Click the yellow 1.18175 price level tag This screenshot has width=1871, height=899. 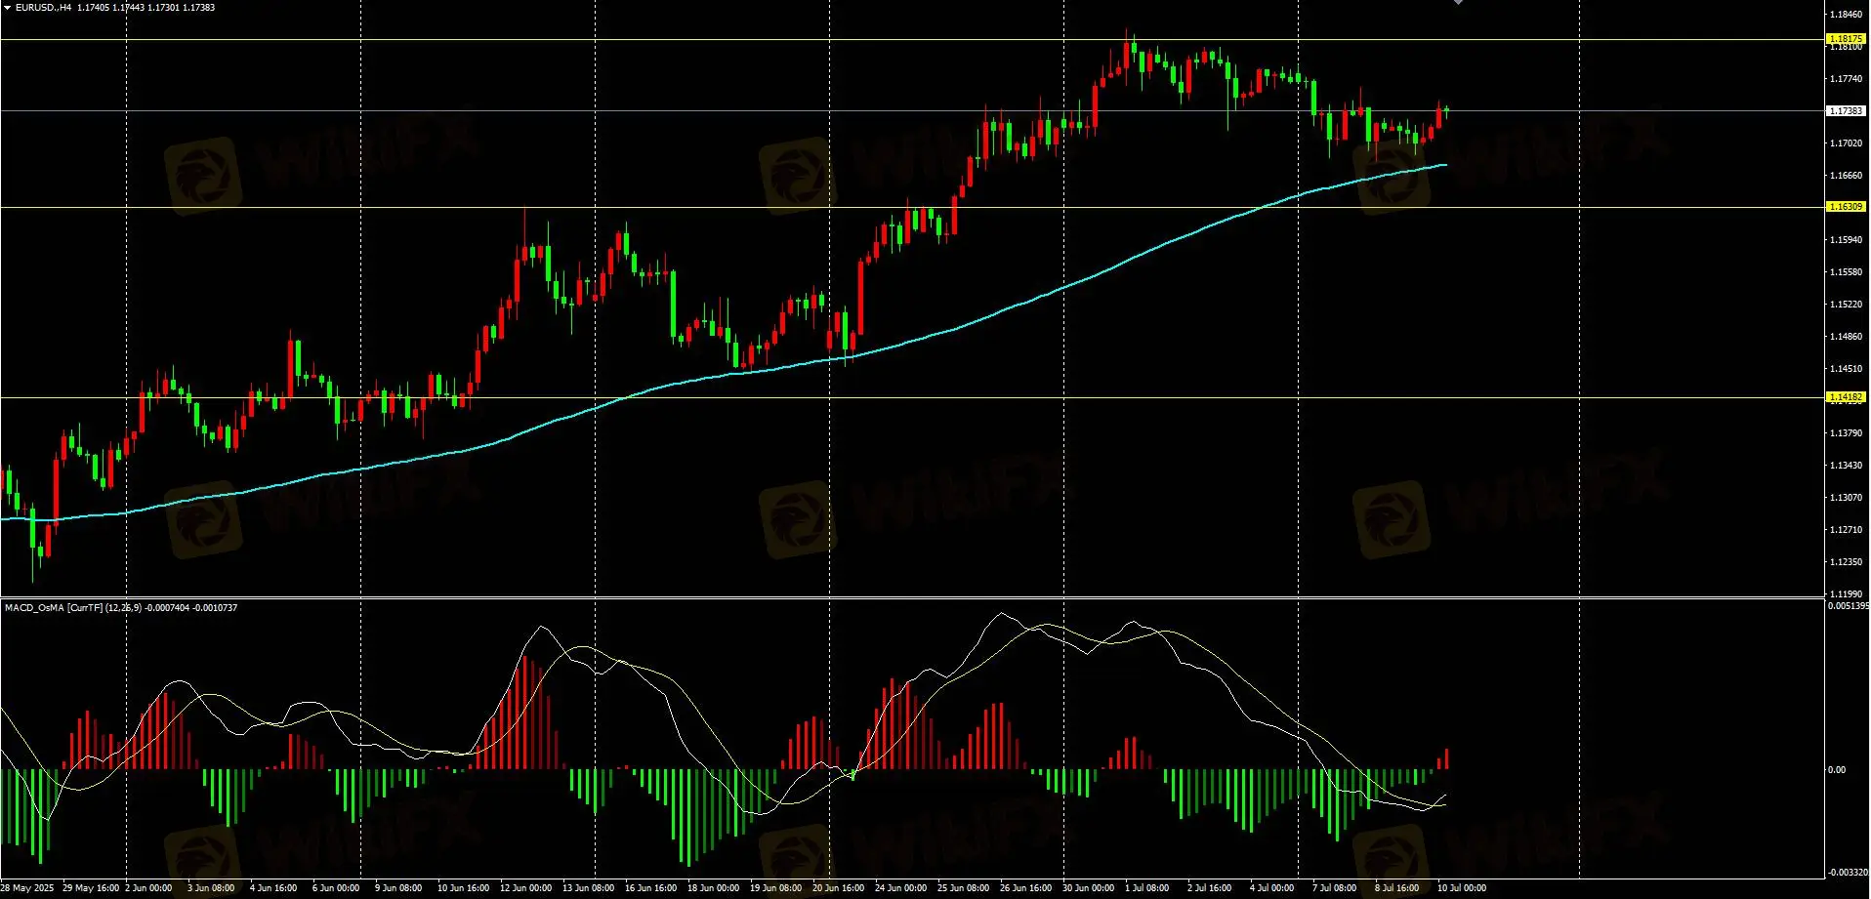click(x=1846, y=39)
